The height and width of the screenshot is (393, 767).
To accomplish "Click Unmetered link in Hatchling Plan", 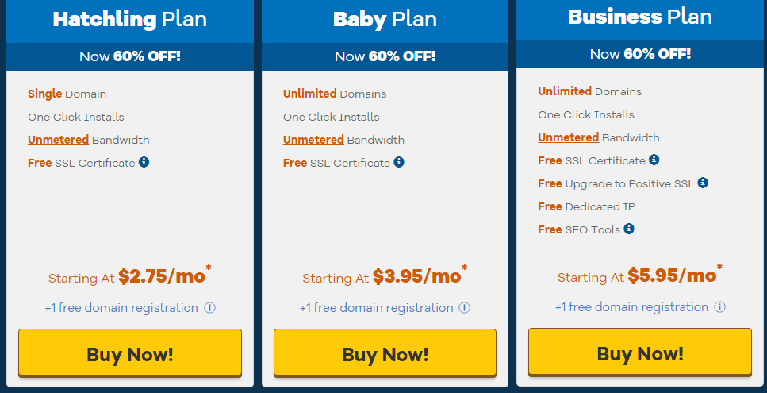I will point(58,140).
